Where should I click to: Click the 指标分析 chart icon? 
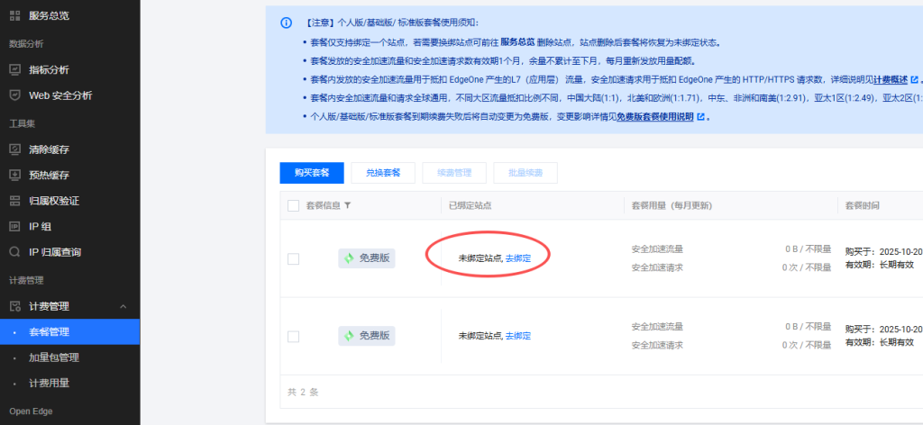tap(15, 70)
